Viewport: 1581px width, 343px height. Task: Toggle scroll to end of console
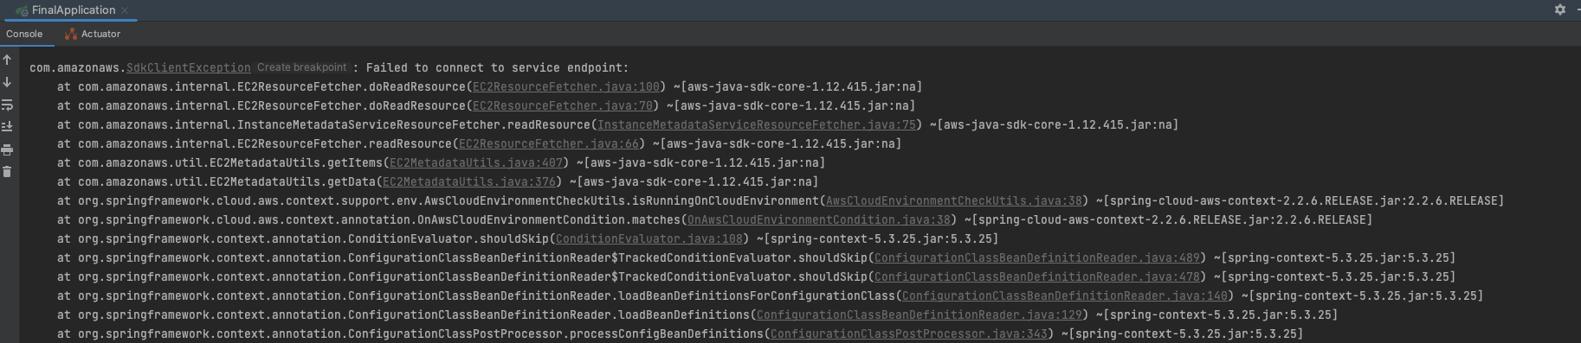click(x=7, y=126)
